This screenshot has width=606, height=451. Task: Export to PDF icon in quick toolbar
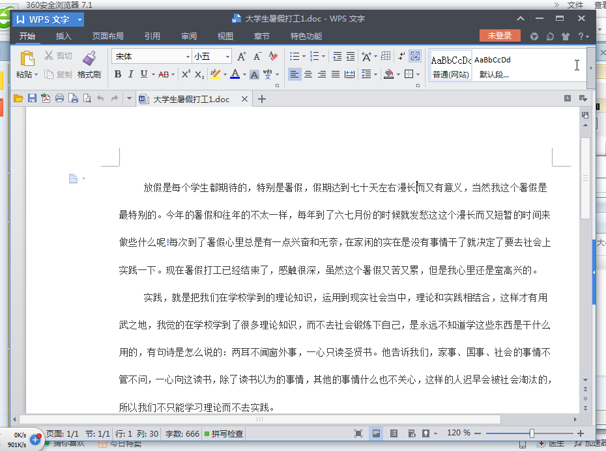click(46, 98)
